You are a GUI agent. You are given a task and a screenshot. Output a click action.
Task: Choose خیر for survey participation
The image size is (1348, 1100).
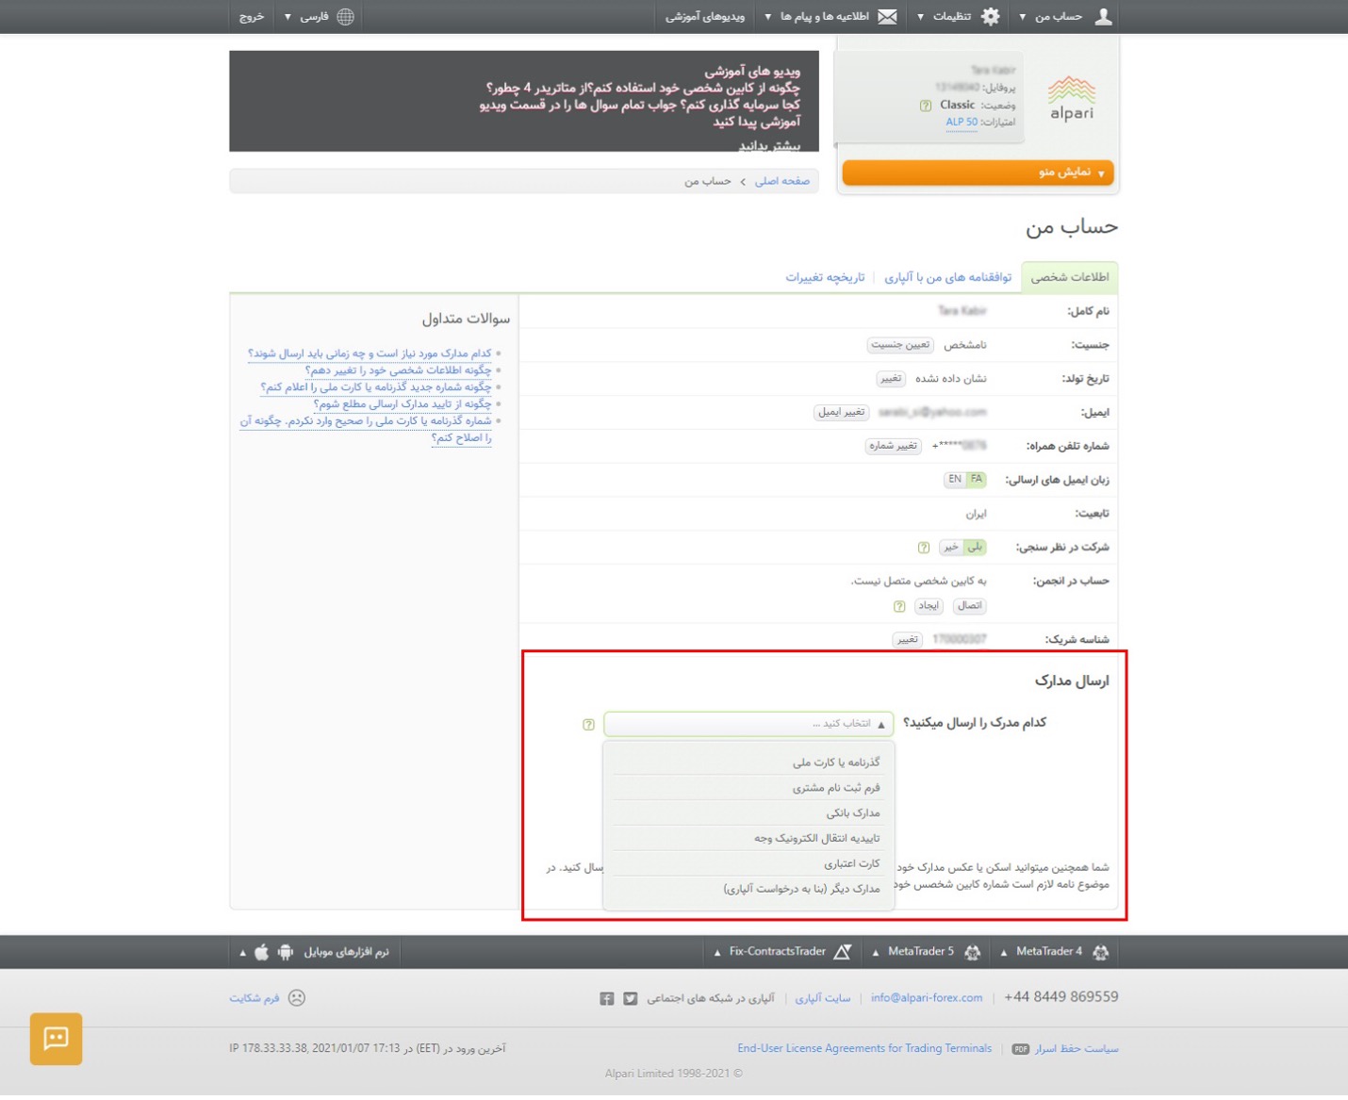951,548
